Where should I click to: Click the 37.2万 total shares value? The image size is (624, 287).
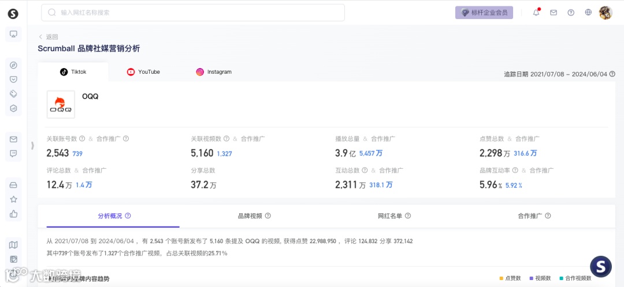click(x=204, y=184)
